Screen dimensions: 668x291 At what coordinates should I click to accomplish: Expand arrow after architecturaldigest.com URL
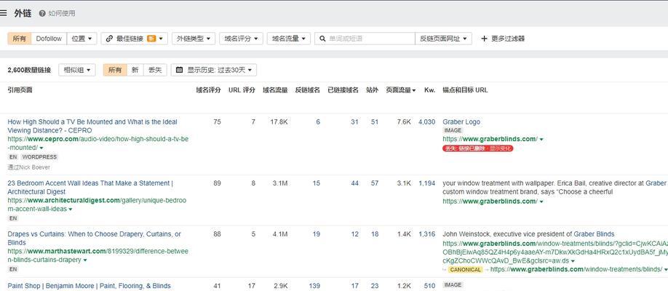pyautogui.click(x=71, y=210)
